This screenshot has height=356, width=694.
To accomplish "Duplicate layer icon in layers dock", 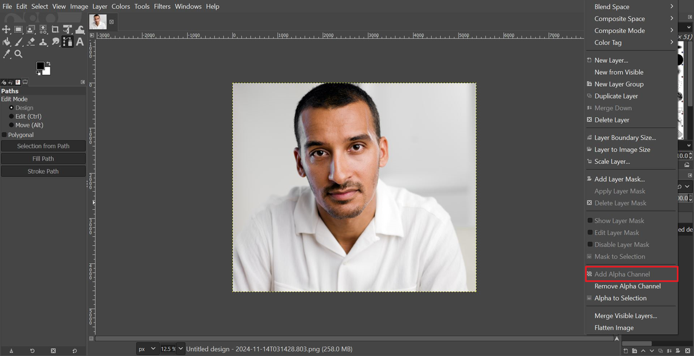I will (660, 351).
